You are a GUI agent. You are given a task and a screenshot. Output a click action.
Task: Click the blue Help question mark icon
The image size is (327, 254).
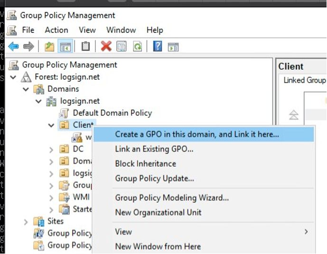(x=158, y=46)
